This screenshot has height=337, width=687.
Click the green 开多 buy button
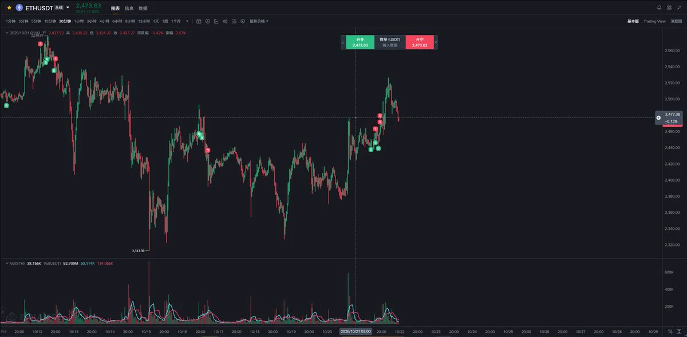360,42
